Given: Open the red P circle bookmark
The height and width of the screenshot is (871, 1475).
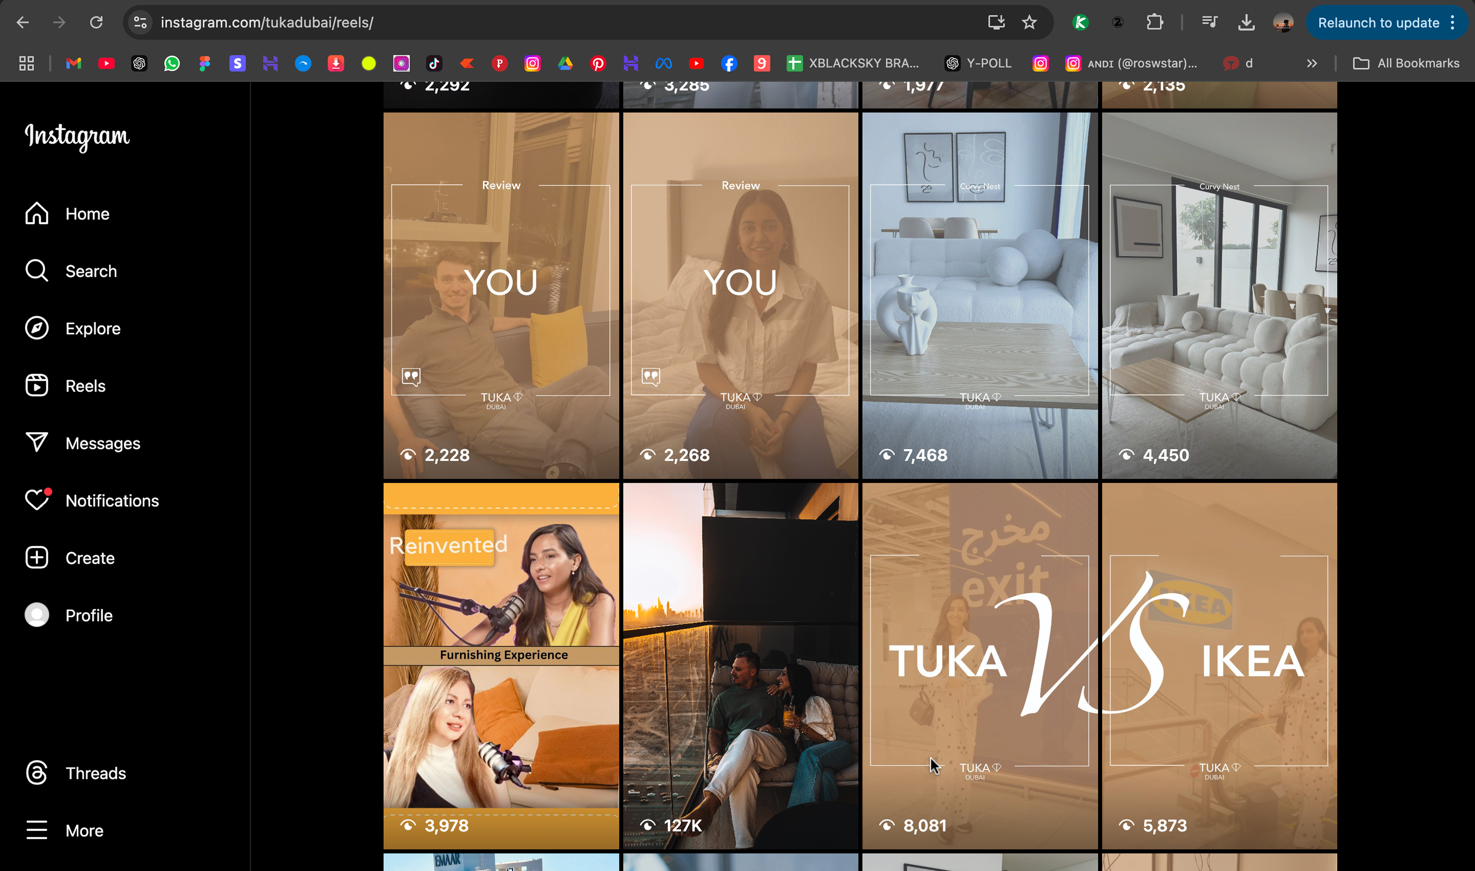Looking at the screenshot, I should click(x=500, y=64).
